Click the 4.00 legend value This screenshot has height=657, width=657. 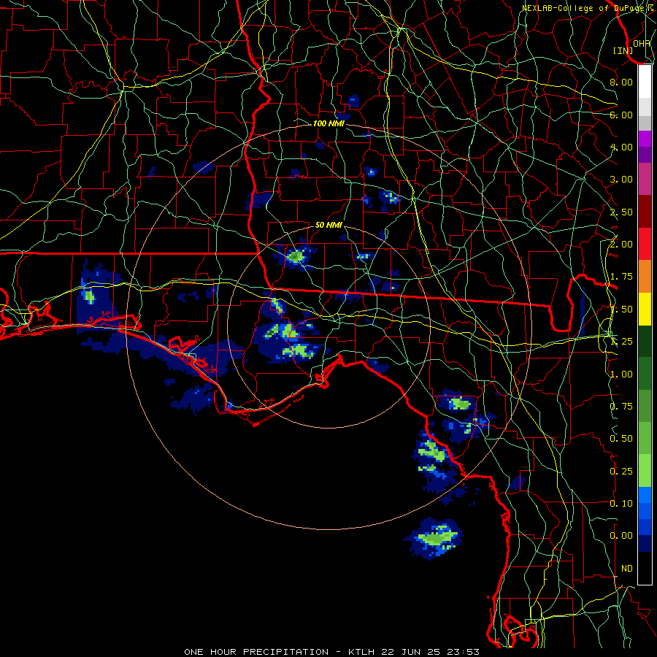tap(621, 147)
